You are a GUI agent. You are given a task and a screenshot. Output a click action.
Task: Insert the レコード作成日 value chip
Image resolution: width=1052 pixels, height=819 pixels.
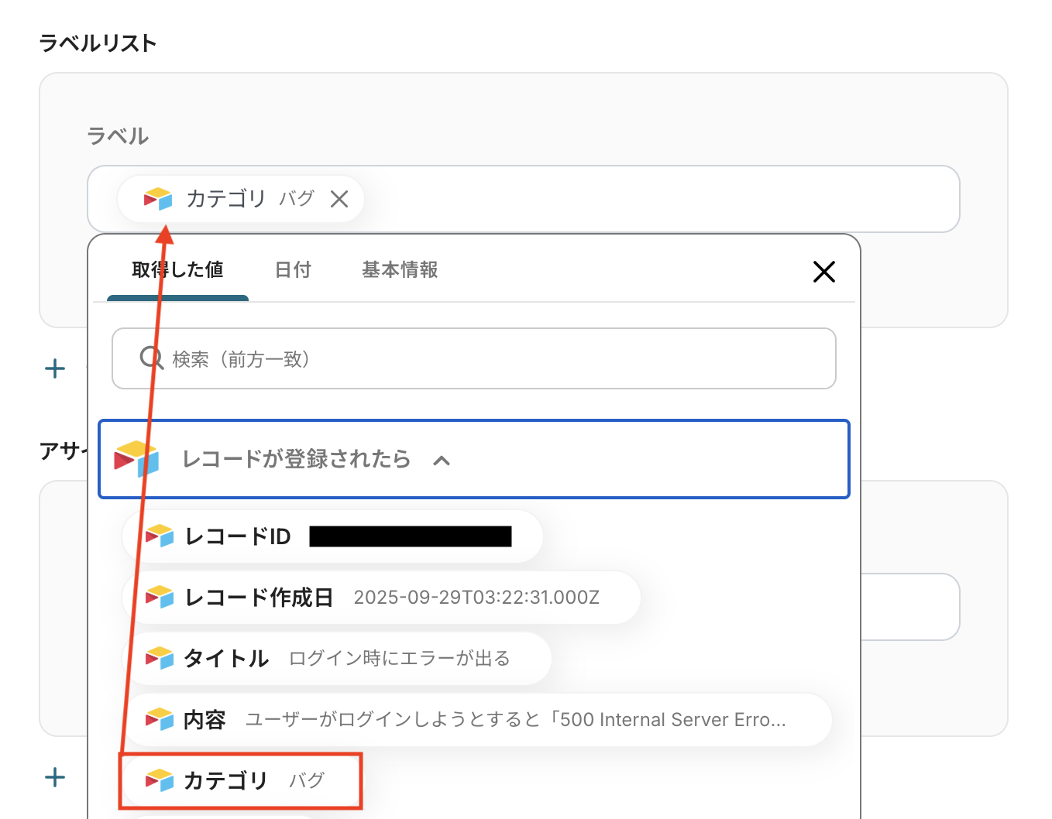380,598
